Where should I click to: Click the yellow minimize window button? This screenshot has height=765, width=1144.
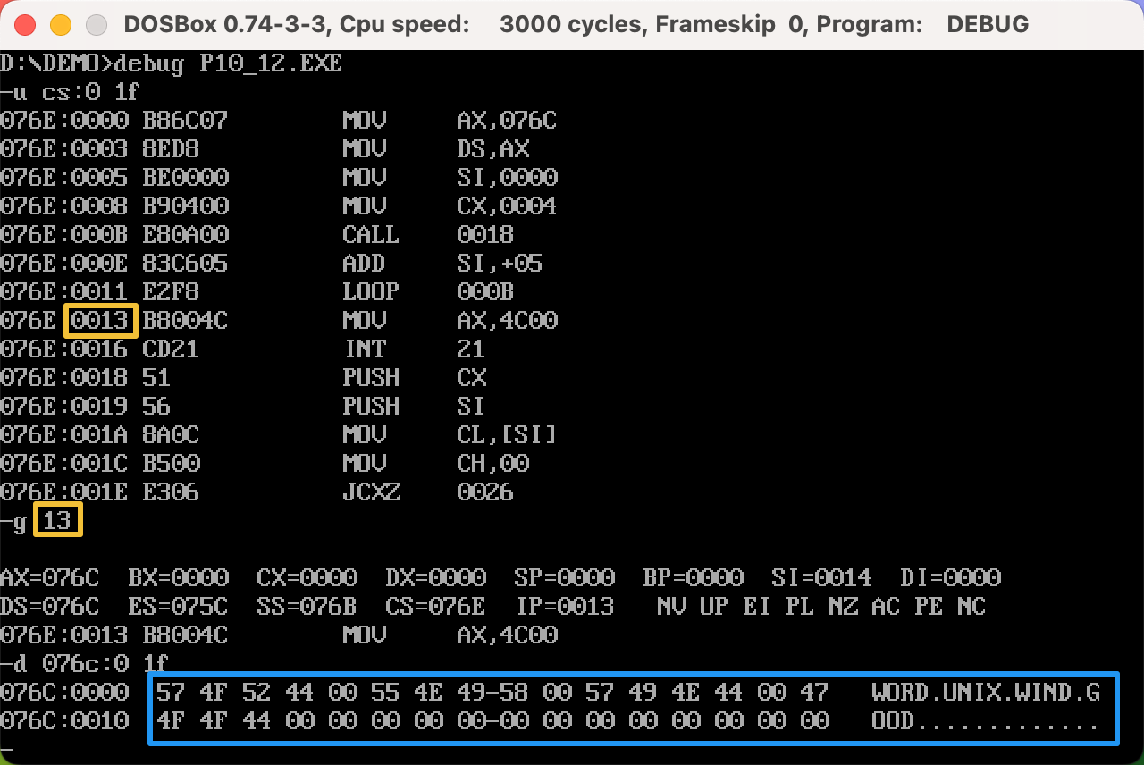tap(61, 24)
